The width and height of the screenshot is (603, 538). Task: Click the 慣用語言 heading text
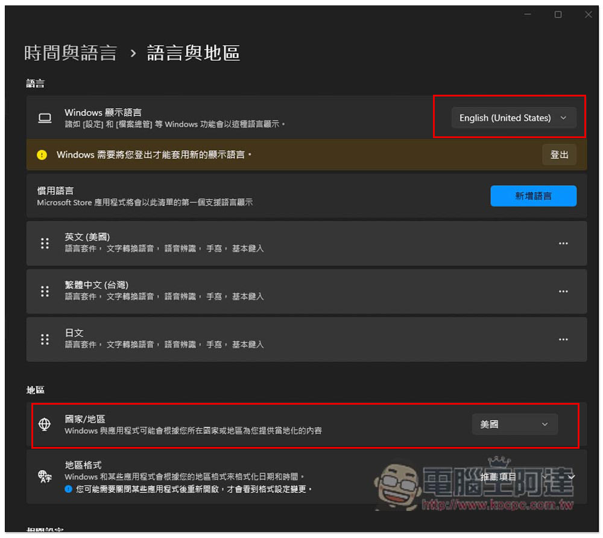click(x=55, y=191)
